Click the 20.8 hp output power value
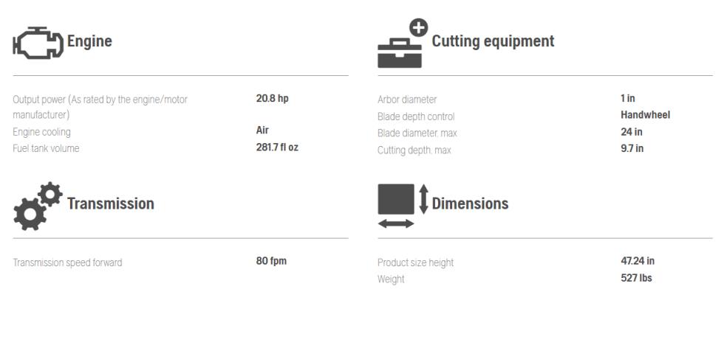Image resolution: width=724 pixels, height=351 pixels. [x=273, y=98]
